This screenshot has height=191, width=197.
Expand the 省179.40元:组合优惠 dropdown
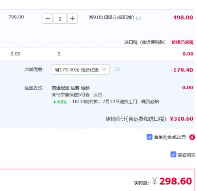tap(80, 70)
